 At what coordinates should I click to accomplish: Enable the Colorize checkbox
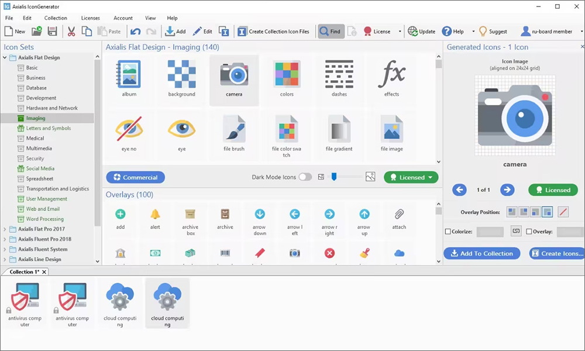448,231
